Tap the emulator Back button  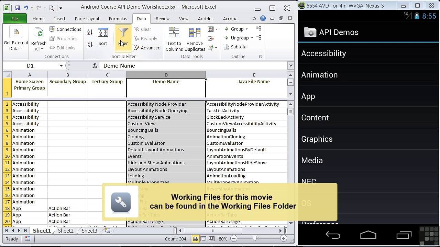pyautogui.click(x=333, y=235)
